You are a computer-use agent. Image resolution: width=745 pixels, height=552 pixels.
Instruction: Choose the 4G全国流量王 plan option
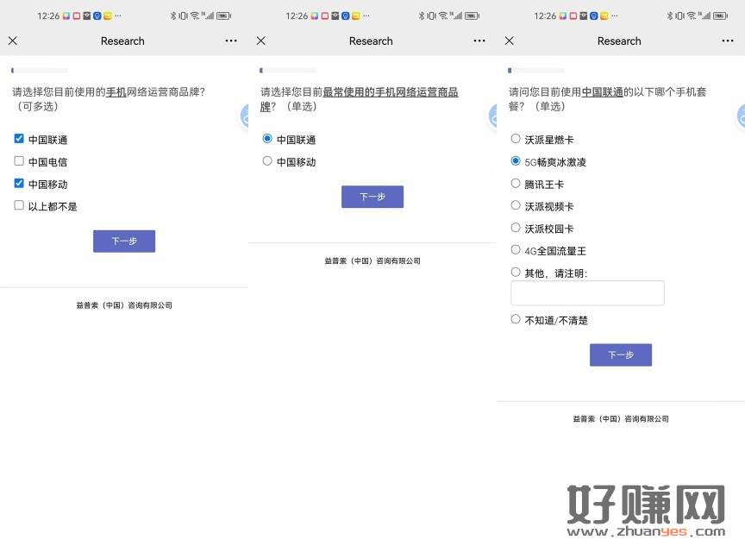(516, 250)
